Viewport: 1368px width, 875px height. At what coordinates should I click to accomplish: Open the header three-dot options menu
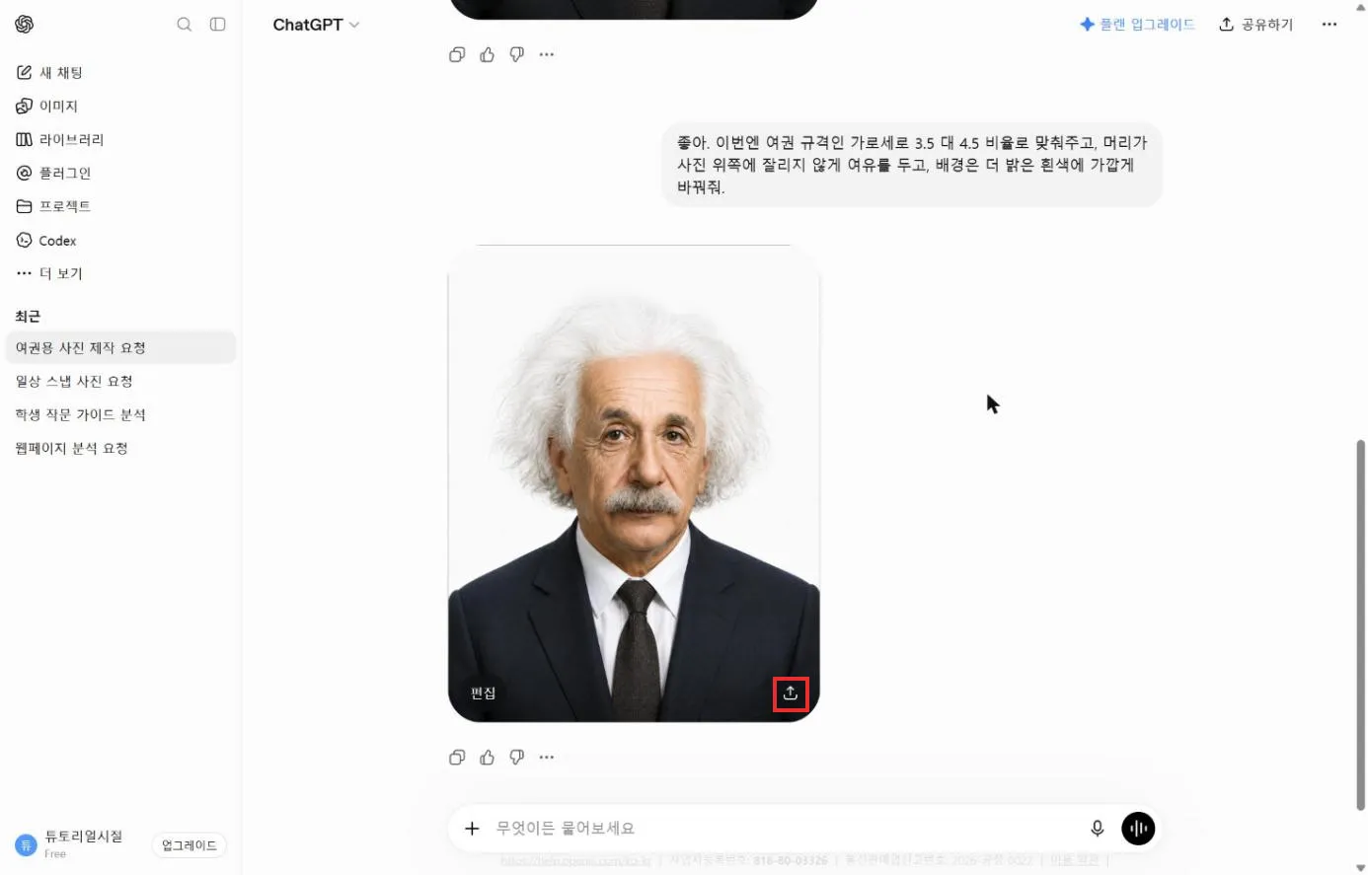[x=1330, y=25]
